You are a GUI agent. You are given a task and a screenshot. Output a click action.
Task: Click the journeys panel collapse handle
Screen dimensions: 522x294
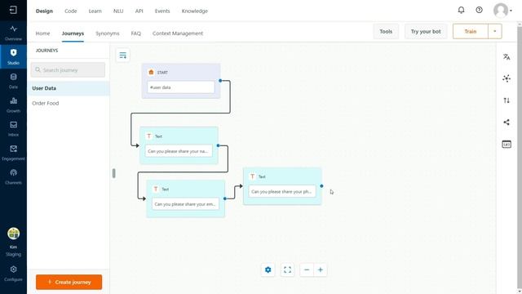tap(114, 173)
